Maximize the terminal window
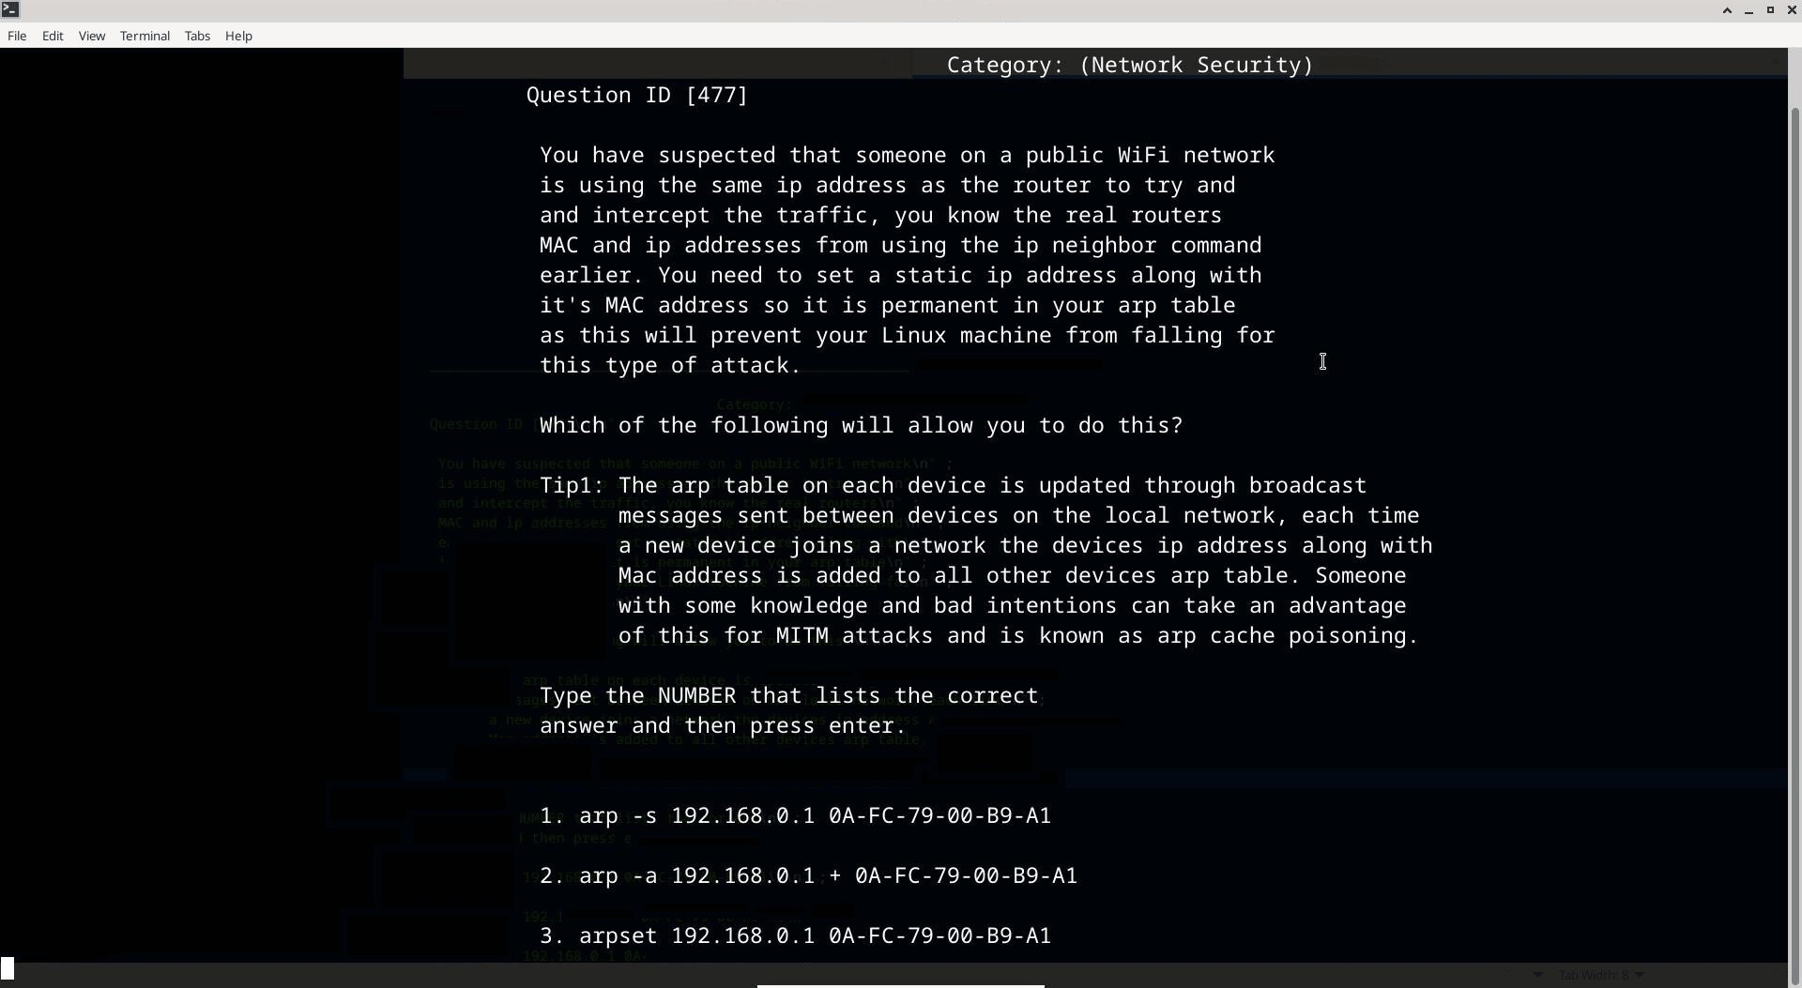Image resolution: width=1802 pixels, height=988 pixels. pos(1770,10)
